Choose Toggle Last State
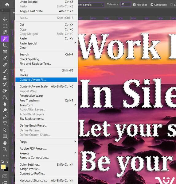 coord(46,11)
